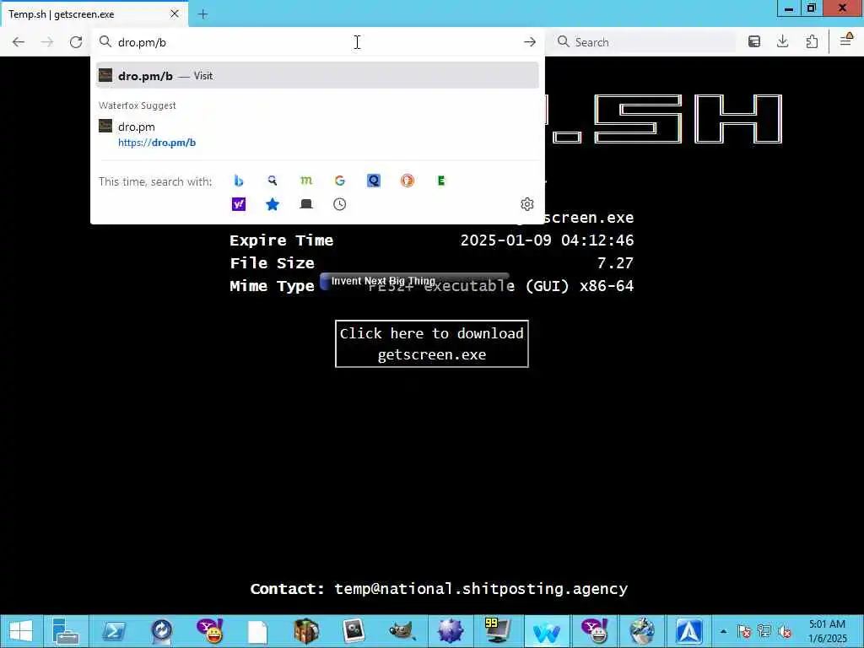
Task: Search this time with Qwant
Action: point(374,181)
